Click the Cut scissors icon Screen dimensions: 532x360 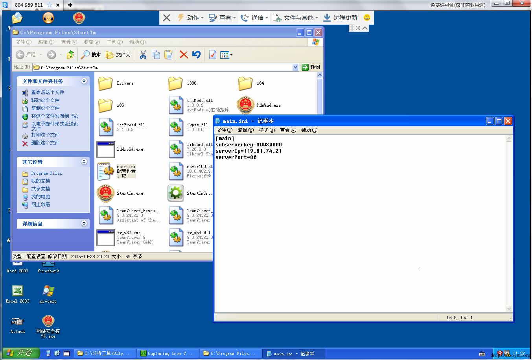[143, 55]
